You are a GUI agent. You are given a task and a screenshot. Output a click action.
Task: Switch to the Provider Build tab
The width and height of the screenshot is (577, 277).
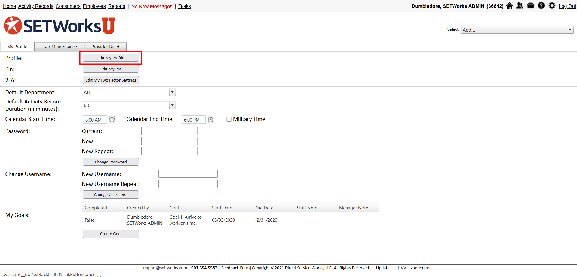[x=105, y=47]
